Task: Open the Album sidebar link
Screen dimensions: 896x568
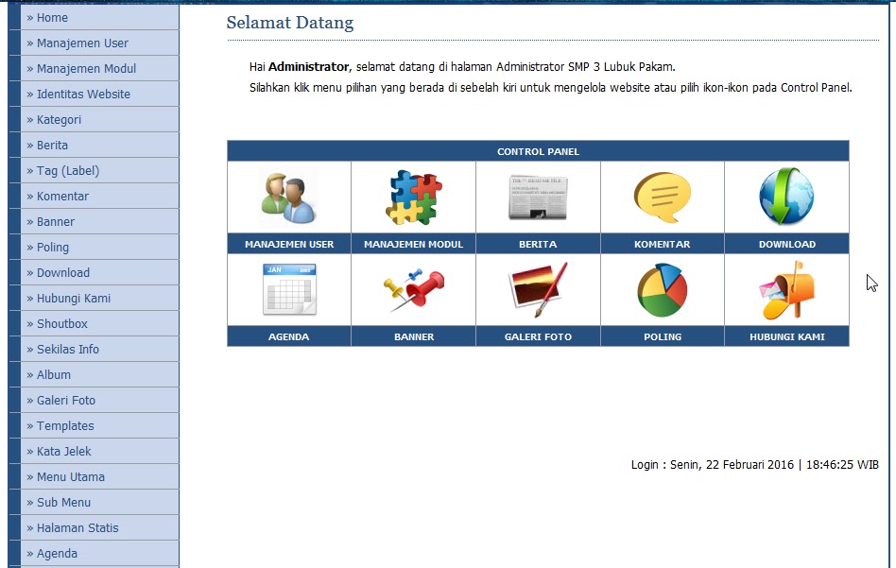Action: pyautogui.click(x=54, y=374)
